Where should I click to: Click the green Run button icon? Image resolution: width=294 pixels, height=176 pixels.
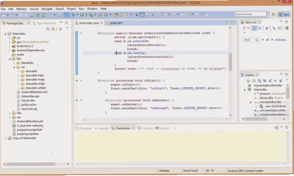82,15
